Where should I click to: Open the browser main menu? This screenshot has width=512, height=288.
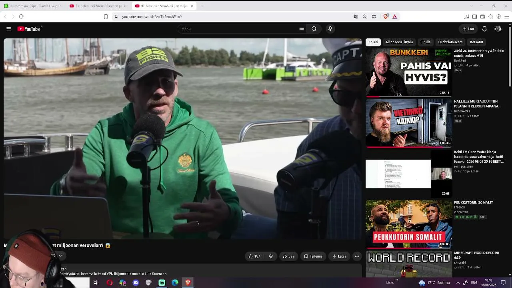(x=506, y=16)
